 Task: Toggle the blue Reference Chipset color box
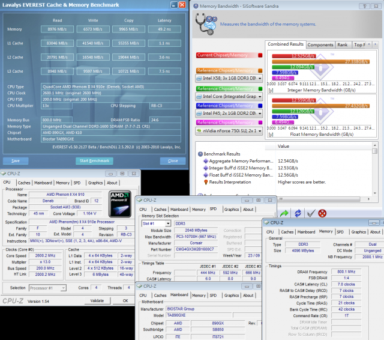pyautogui.click(x=260, y=106)
